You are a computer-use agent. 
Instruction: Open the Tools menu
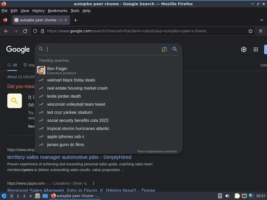75,11
